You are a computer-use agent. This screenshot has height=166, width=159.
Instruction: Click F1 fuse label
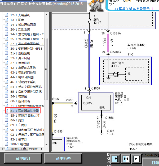click(x=95, y=16)
